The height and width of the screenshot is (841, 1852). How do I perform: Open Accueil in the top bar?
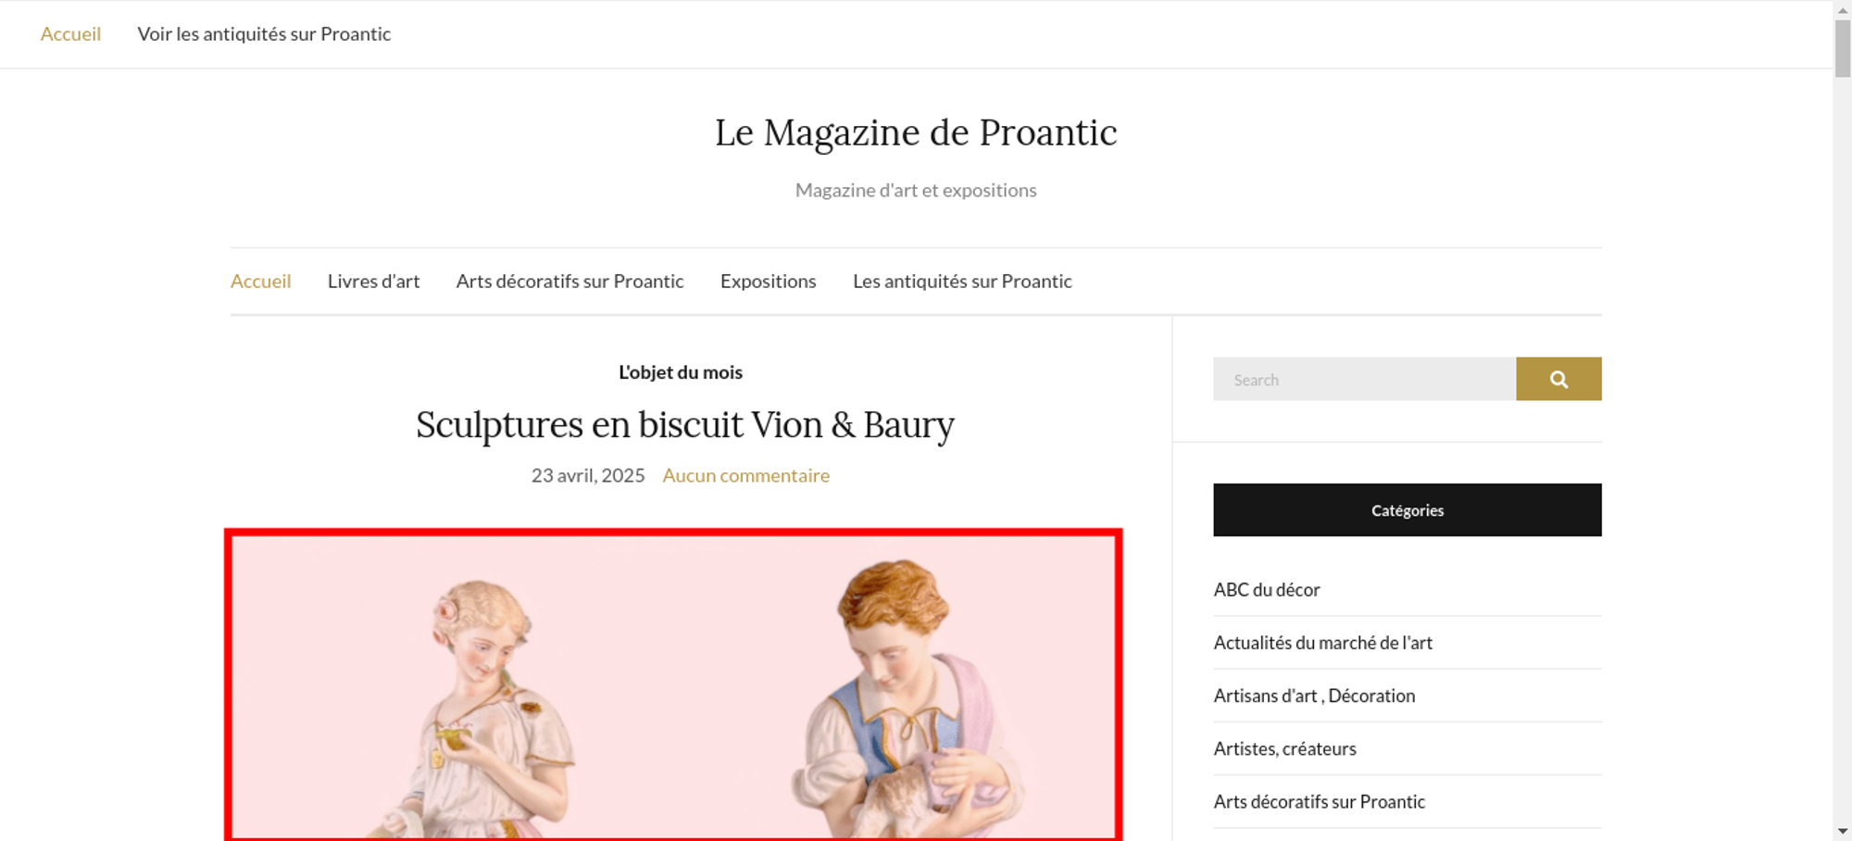tap(70, 34)
